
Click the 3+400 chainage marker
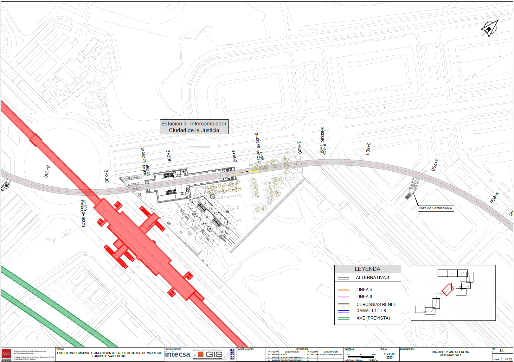pyautogui.click(x=234, y=156)
